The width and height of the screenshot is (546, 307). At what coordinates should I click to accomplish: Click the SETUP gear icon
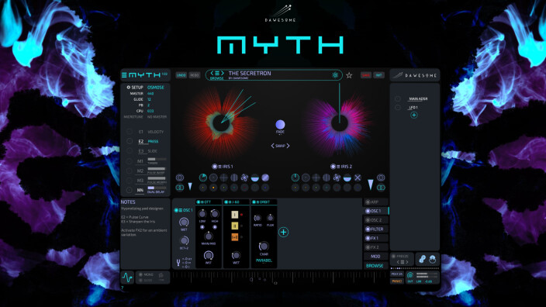(129, 88)
